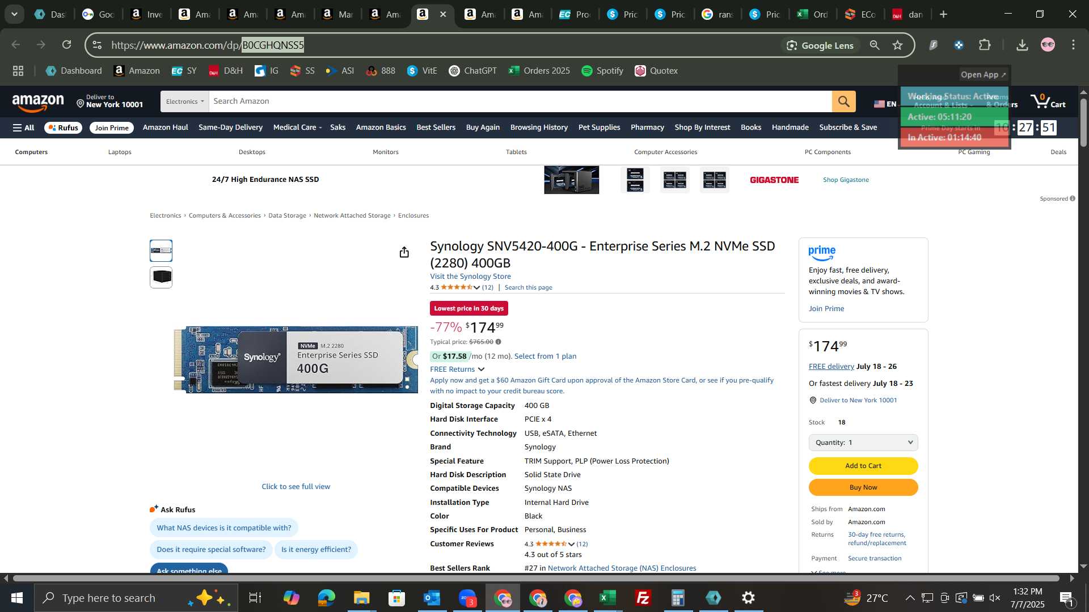Open the Chrome downloads icon
This screenshot has width=1089, height=612.
(1022, 45)
